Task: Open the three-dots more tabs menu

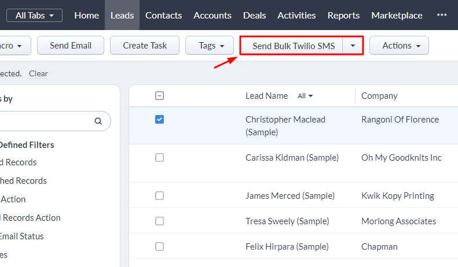Action: (x=442, y=15)
